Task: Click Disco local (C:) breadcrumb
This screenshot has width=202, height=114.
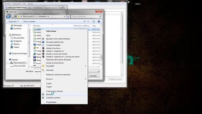Action: tap(29, 16)
